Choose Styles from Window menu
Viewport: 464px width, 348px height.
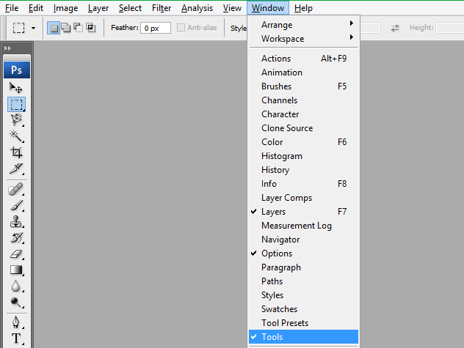303,295
